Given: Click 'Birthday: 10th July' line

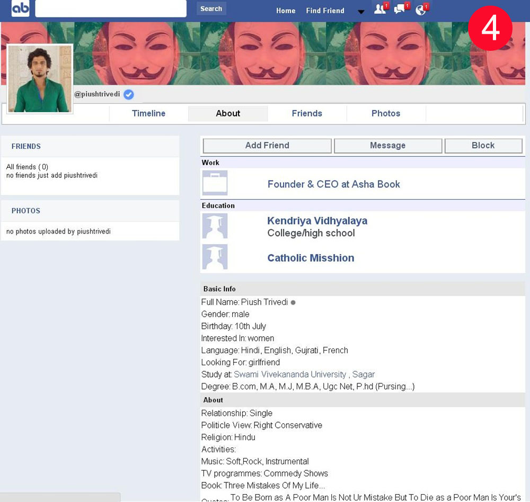Looking at the screenshot, I should [x=234, y=326].
